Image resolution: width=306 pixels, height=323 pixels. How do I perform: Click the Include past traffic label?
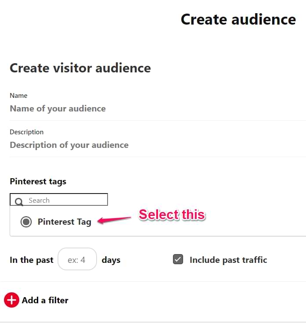[228, 260]
